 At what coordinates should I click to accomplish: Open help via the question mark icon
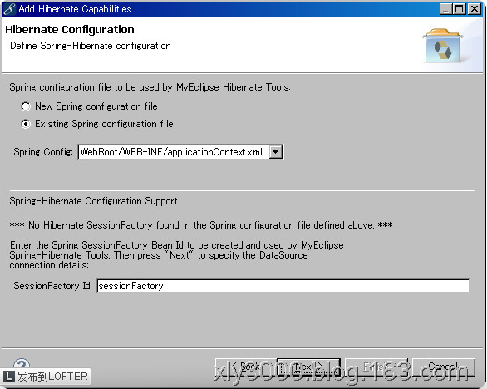point(22,364)
